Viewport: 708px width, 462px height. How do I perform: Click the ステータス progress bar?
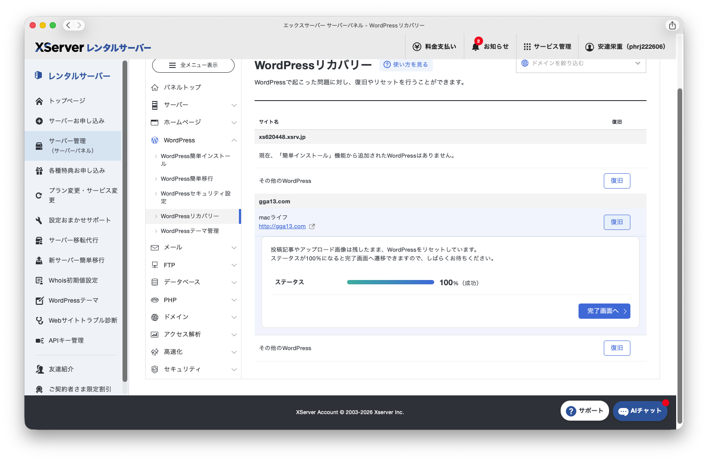click(391, 282)
